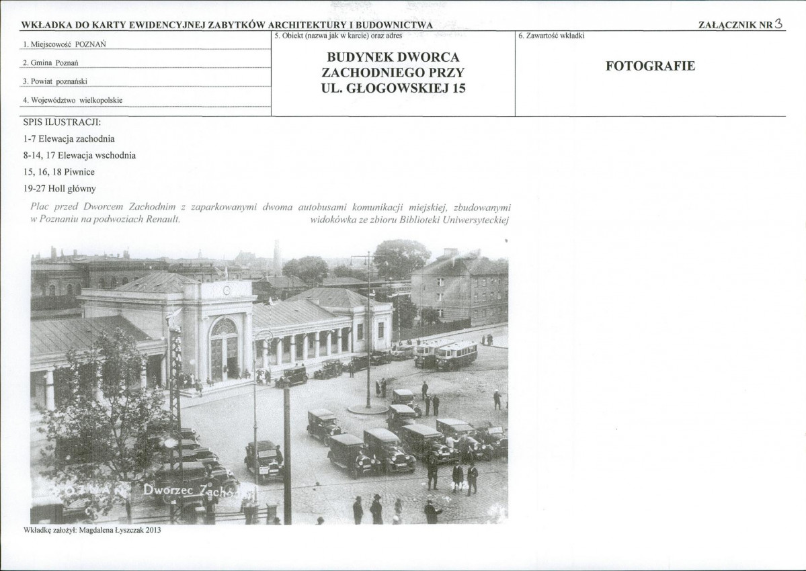Click the station entrance arch in the photo

coord(225,348)
